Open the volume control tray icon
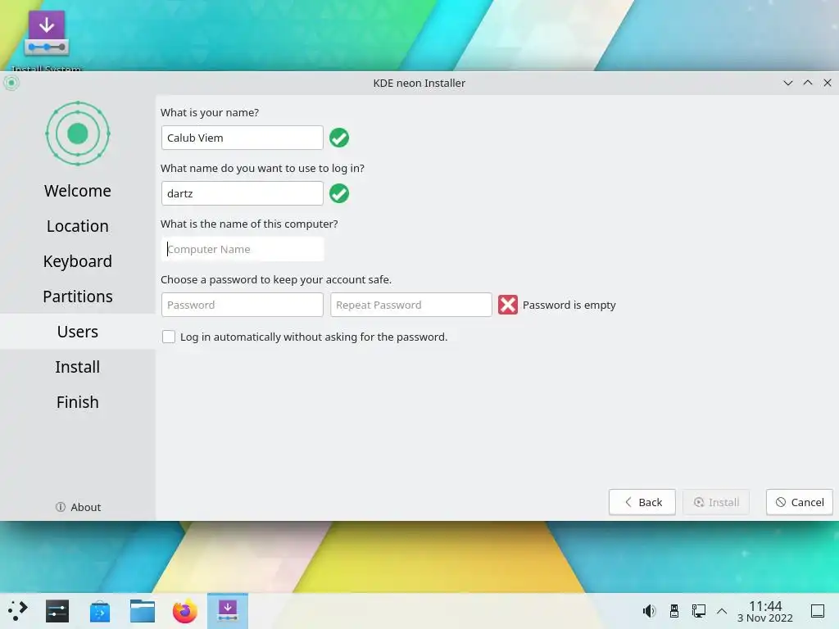 click(x=649, y=611)
